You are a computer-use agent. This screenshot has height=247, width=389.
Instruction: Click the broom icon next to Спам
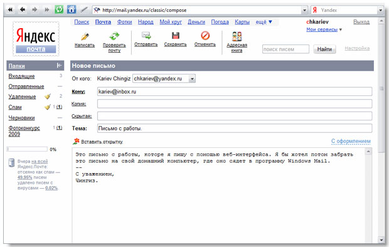(x=48, y=107)
